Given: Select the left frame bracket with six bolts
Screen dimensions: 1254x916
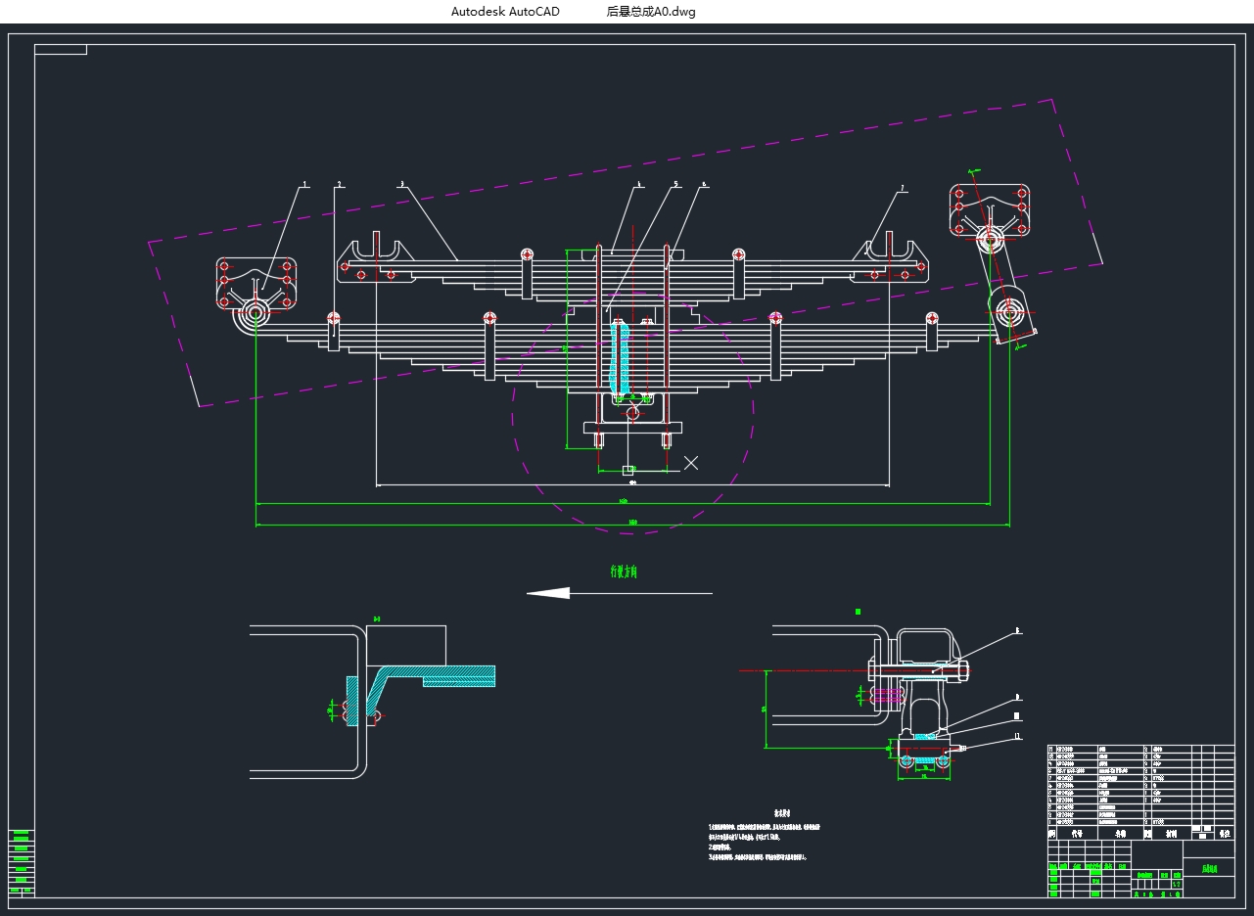Looking at the screenshot, I should (x=255, y=282).
